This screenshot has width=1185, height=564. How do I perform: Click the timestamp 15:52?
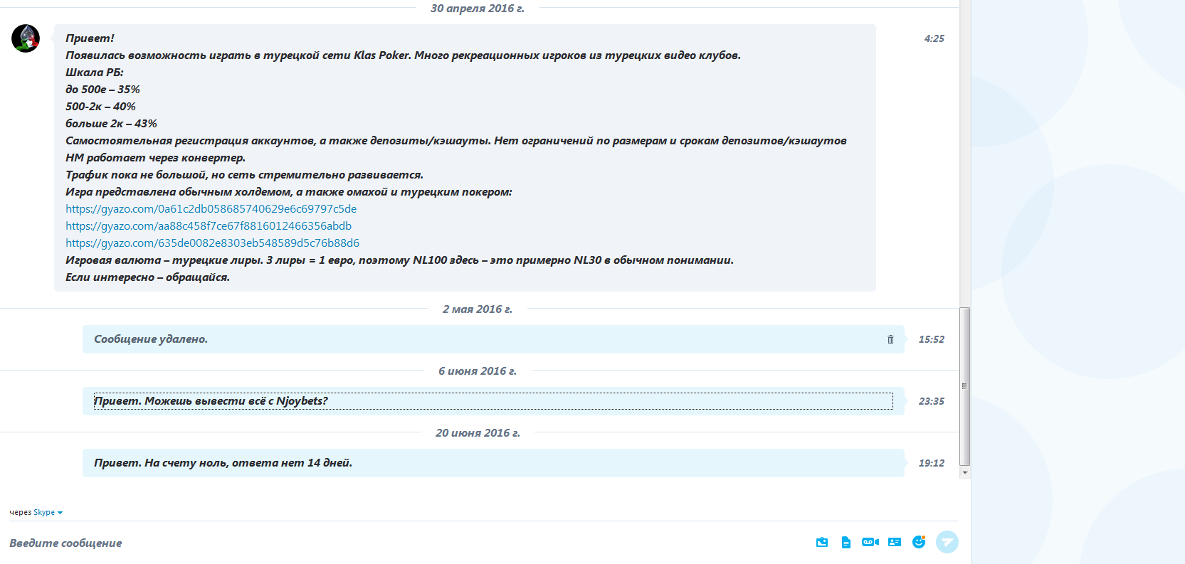point(931,339)
